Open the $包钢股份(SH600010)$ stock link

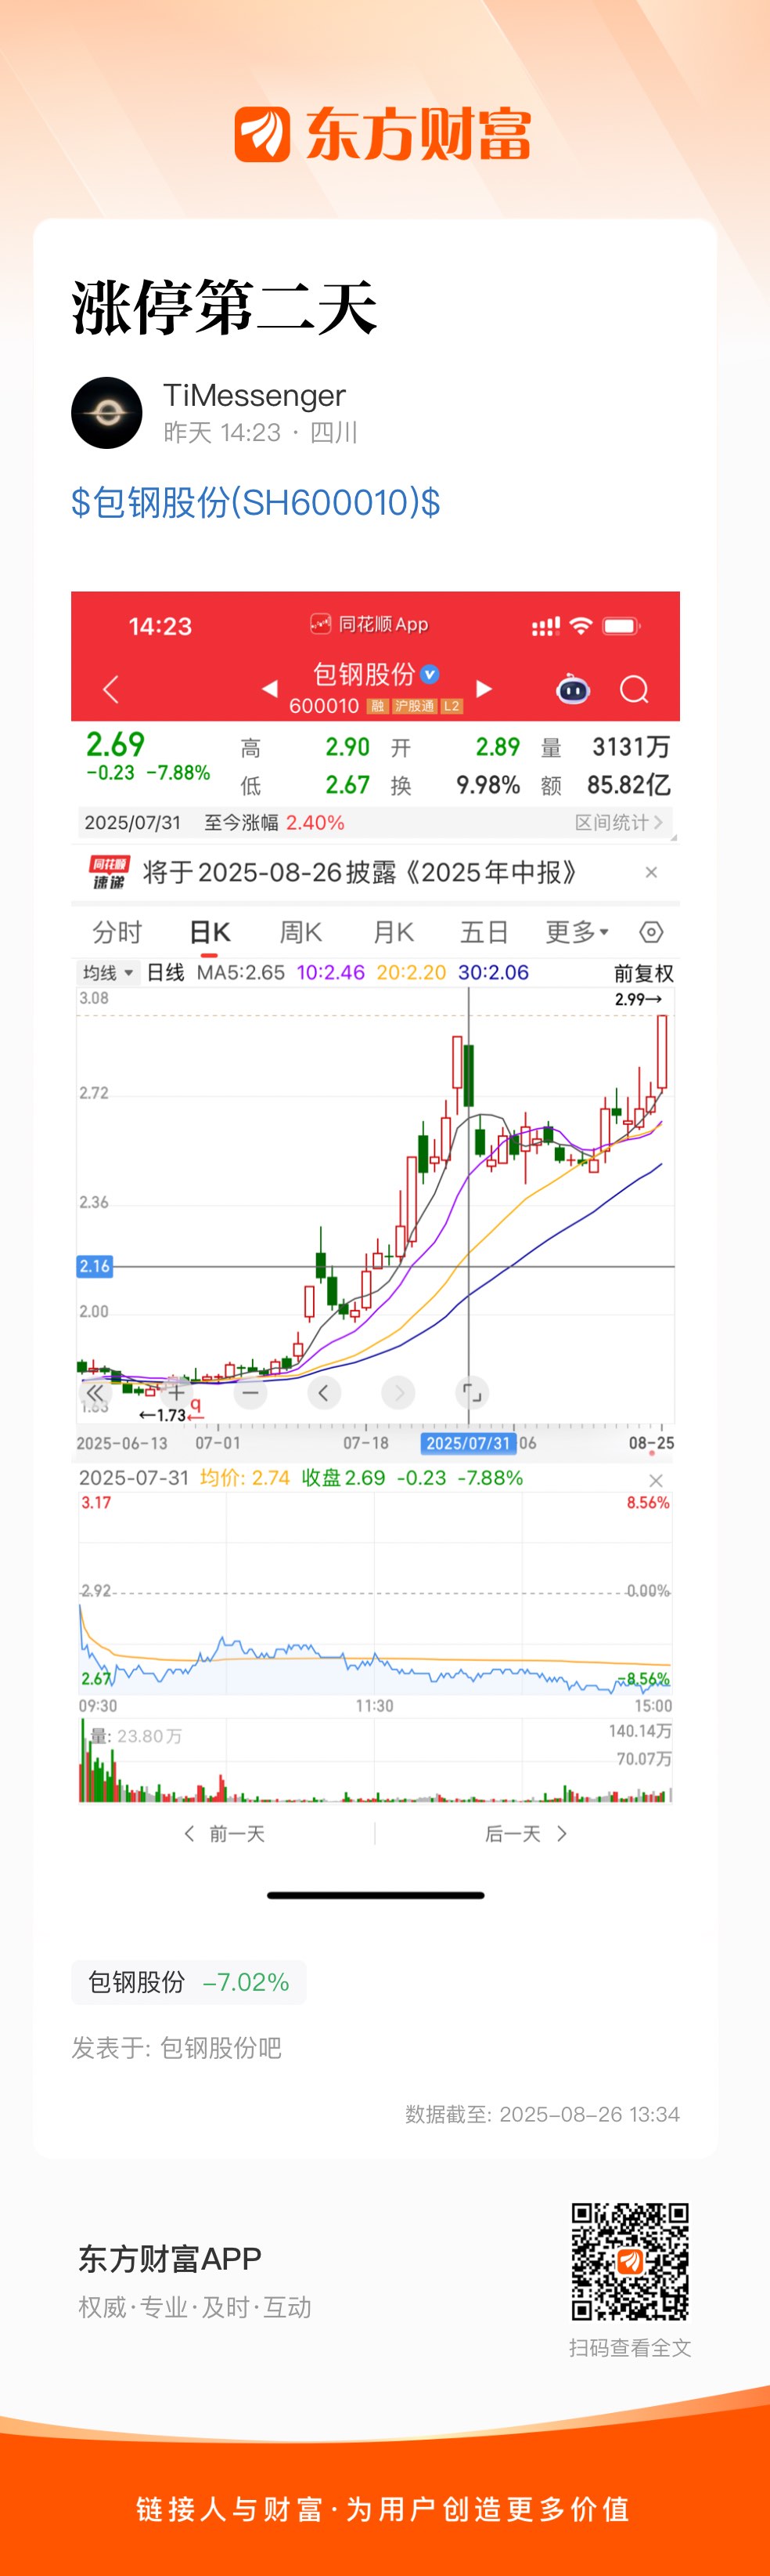(x=256, y=502)
